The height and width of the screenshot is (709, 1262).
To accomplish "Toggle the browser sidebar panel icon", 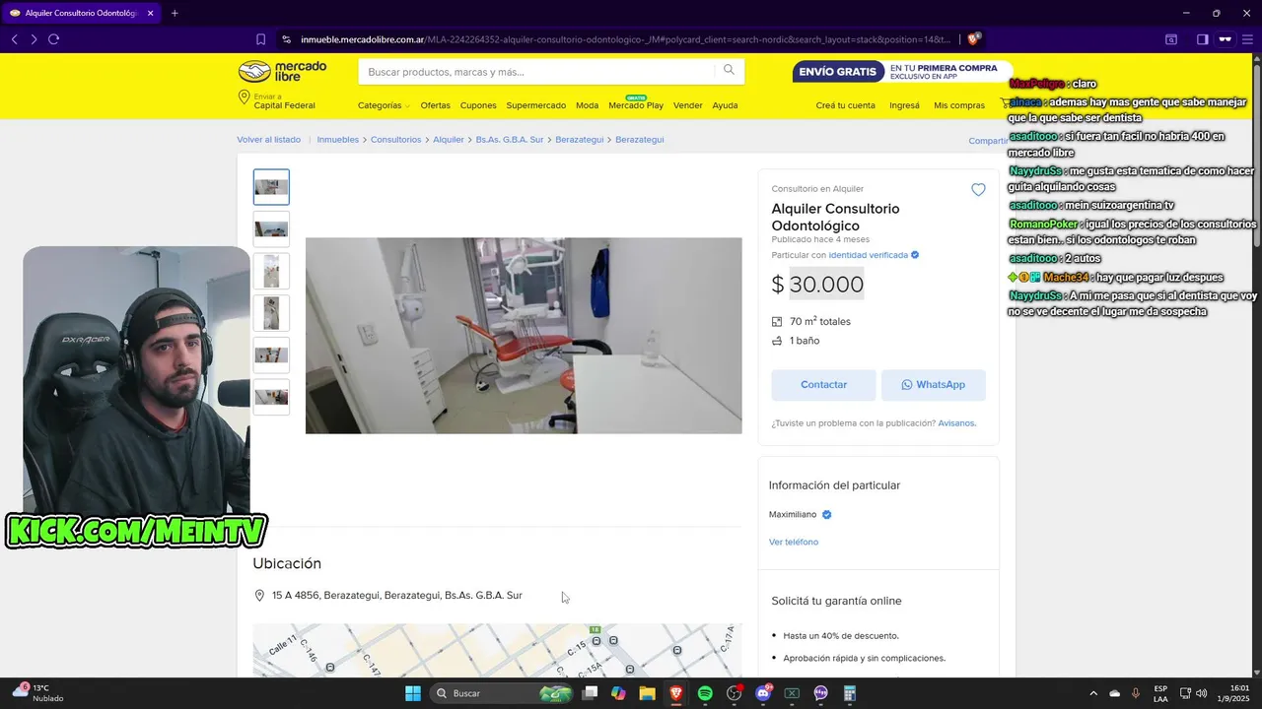I will coord(1202,39).
